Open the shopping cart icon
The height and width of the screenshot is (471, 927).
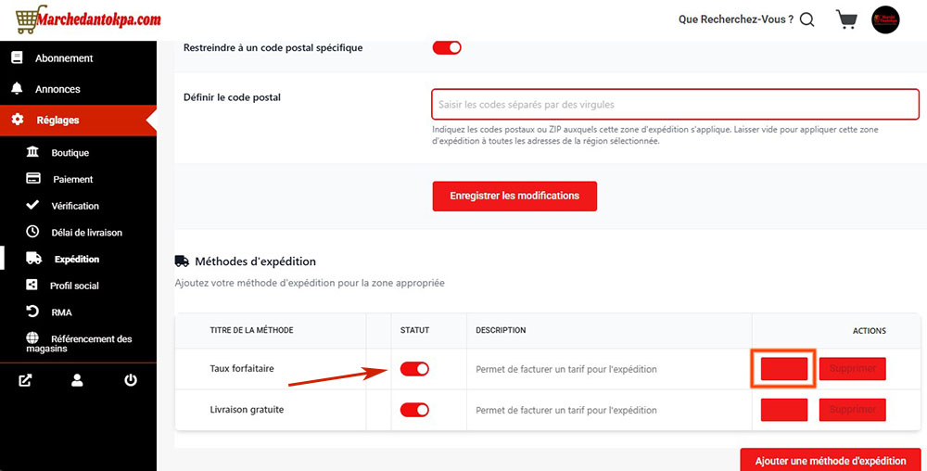click(845, 19)
